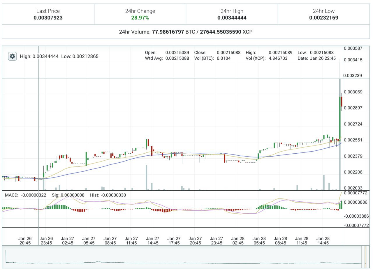
Task: Click the Jan 27 14:45 time axis label
Action: (153, 241)
